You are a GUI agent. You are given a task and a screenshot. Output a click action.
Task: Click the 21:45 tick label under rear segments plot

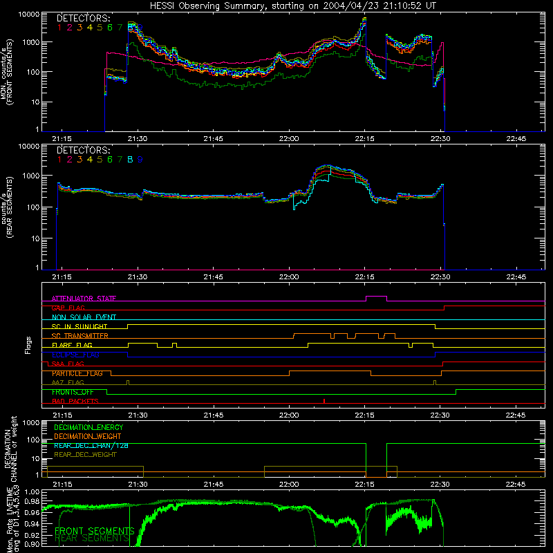coord(213,277)
